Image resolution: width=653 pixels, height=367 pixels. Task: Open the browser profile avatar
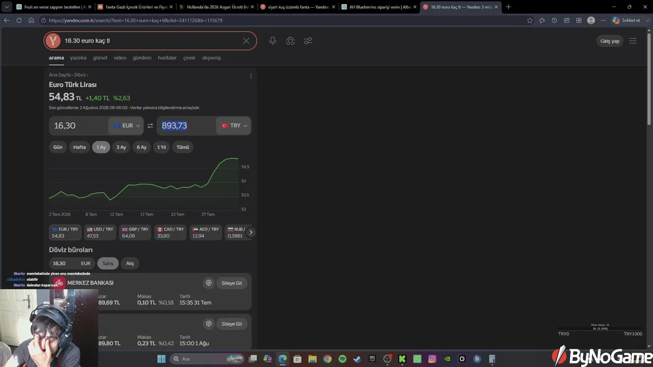[x=591, y=20]
